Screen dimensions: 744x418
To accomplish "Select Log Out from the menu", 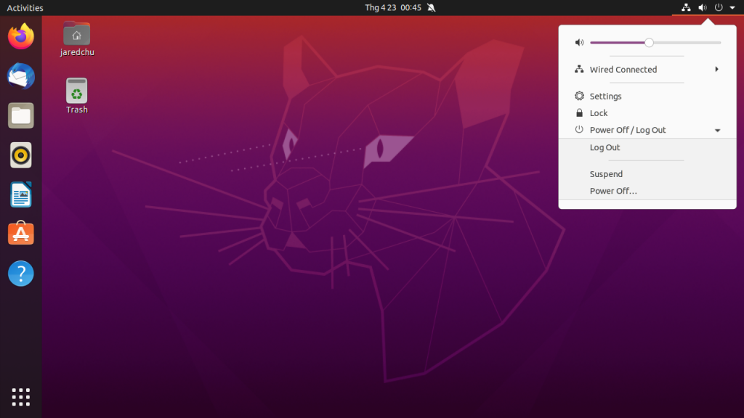I will click(x=604, y=147).
